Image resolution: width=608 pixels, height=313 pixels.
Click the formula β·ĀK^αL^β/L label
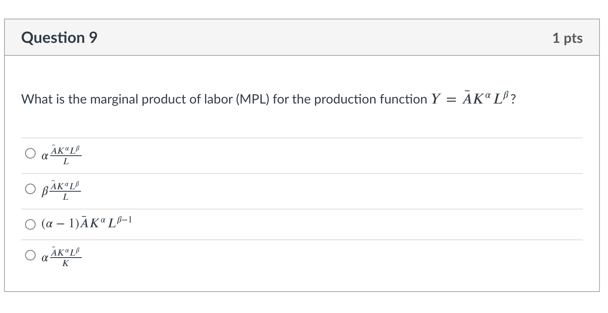point(61,190)
